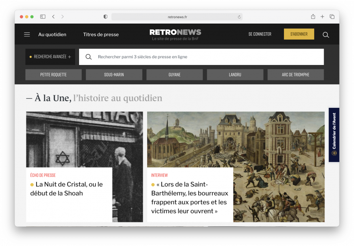
Task: Click the search magnifier icon in header
Action: click(x=326, y=35)
